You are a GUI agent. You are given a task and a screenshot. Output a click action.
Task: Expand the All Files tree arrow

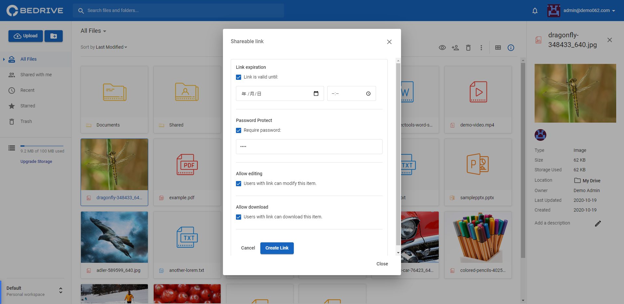tap(4, 59)
